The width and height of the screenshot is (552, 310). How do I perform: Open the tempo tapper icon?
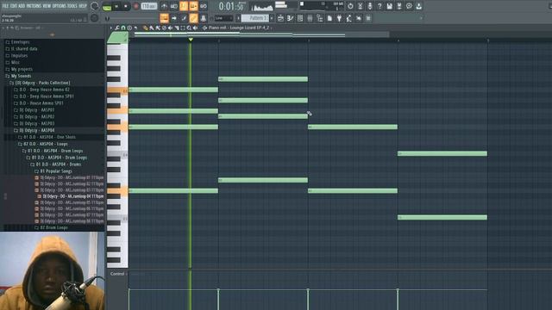(x=348, y=18)
